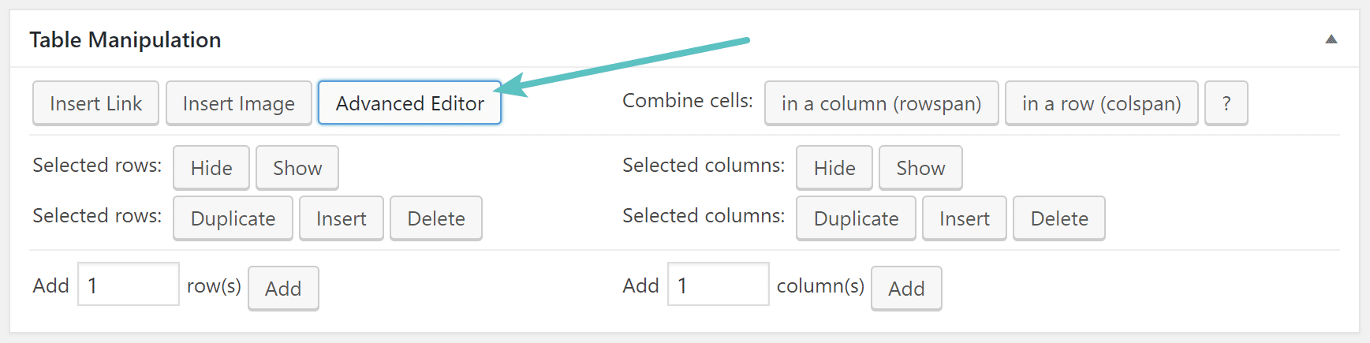The width and height of the screenshot is (1370, 343).
Task: Hide the selected columns
Action: (834, 168)
